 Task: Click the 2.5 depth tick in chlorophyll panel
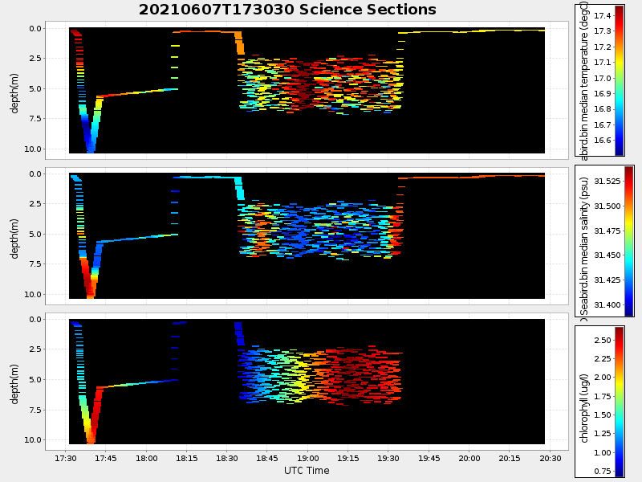(x=35, y=349)
